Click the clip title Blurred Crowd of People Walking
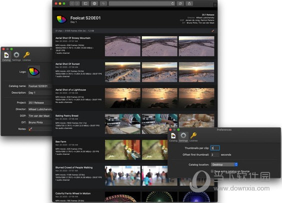The image size is (282, 203). tap(74, 167)
